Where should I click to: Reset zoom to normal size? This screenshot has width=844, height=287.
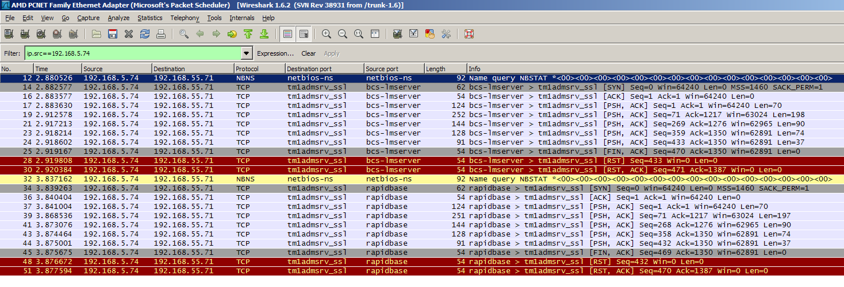[359, 34]
